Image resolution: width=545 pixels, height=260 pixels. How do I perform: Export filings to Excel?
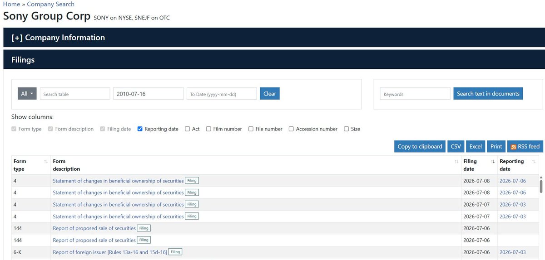476,146
